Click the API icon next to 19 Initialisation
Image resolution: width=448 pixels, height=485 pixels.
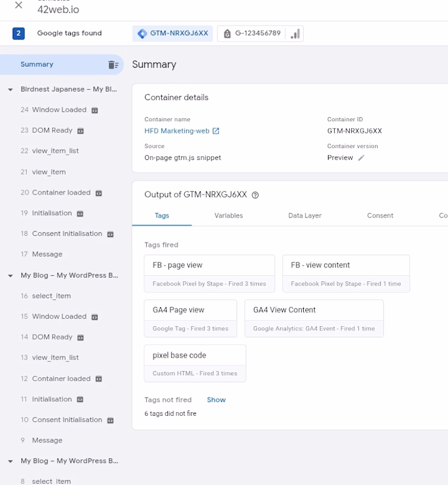click(x=80, y=214)
